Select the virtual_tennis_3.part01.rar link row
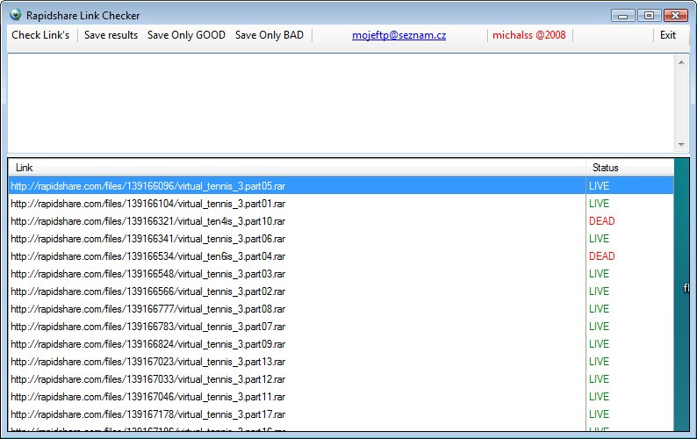 coord(341,204)
